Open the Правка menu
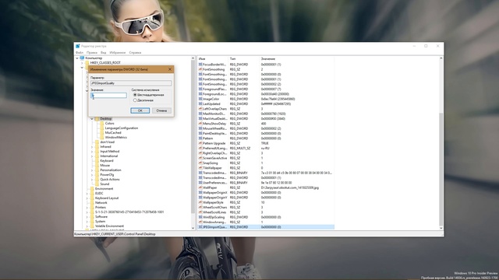The height and width of the screenshot is (280, 499). coord(92,52)
